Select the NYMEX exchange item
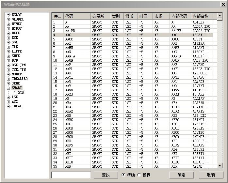The height and width of the screenshot is (183, 228). pyautogui.click(x=17, y=24)
